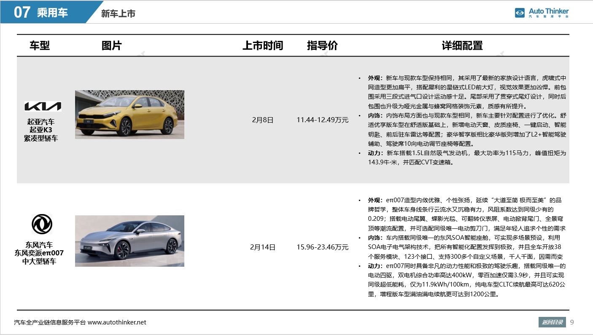Screen dimensions: 593x335
Task: Click the eπ007 外观 bullet heading
Action: click(x=375, y=200)
